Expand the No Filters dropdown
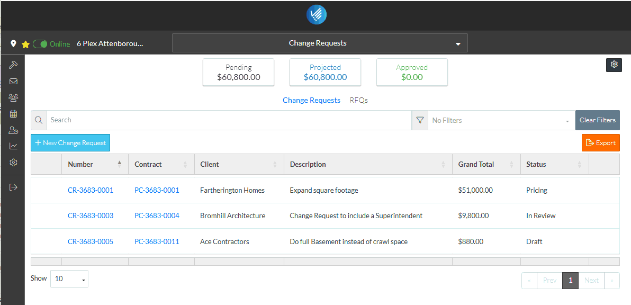Screen dimensions: 631x305 (x=500, y=120)
